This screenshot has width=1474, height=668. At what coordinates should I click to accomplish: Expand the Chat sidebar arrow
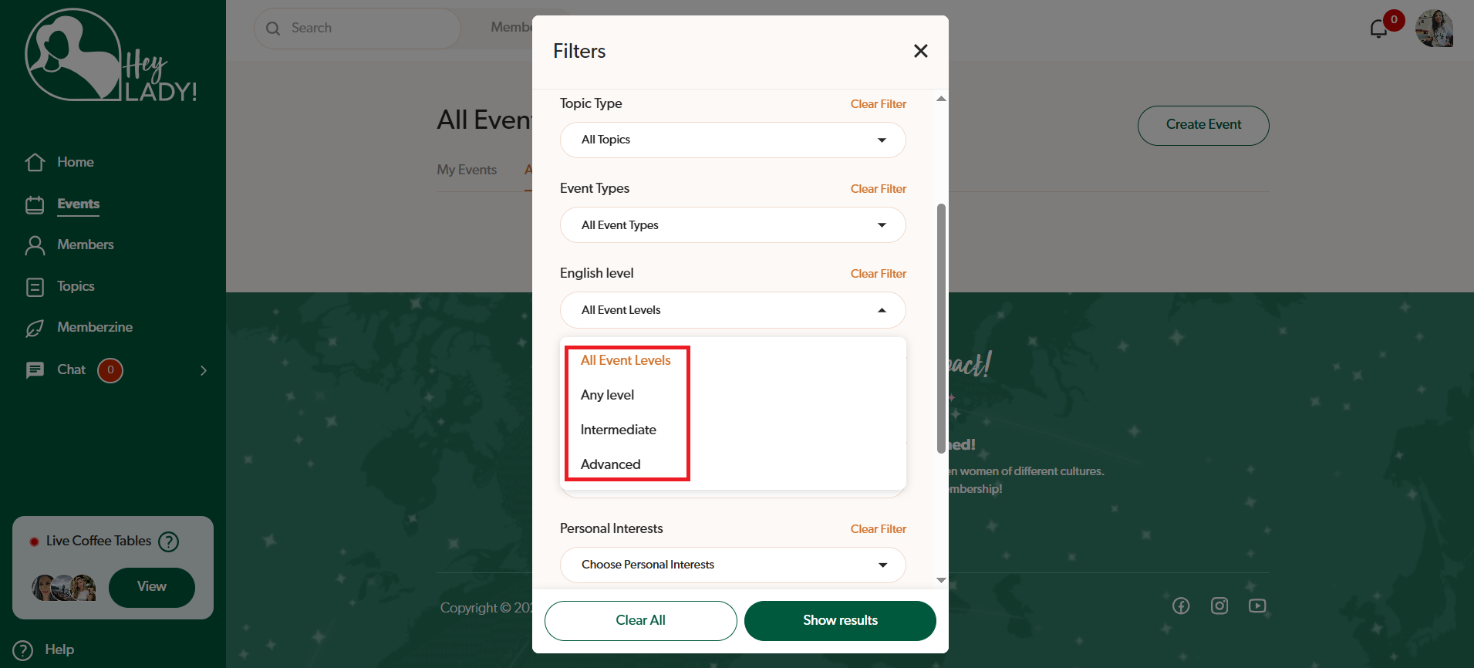(x=204, y=370)
